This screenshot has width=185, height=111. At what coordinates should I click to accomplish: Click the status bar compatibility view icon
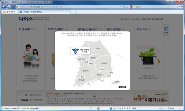[x=90, y=108]
